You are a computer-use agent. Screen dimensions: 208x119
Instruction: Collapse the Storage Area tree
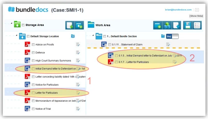(12, 23)
